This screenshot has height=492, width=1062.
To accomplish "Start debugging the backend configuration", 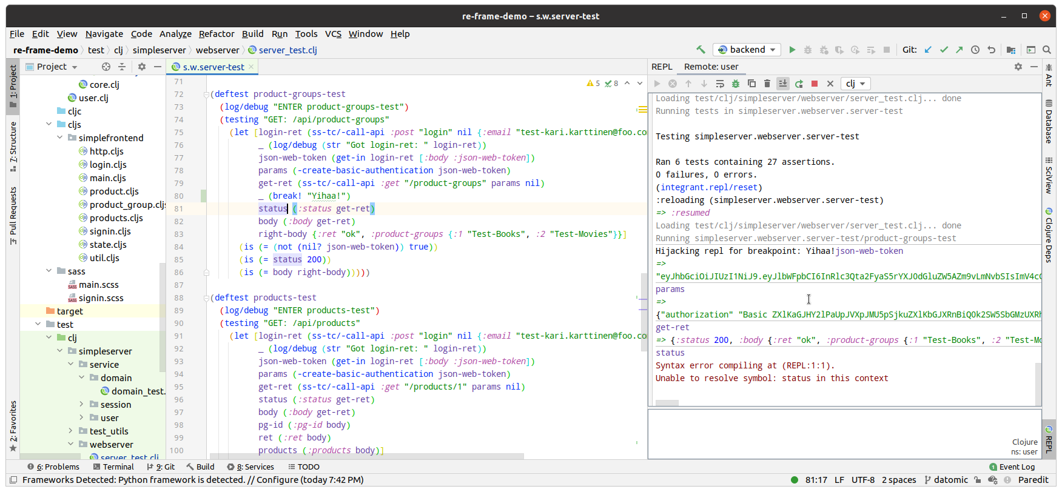I will tap(808, 50).
